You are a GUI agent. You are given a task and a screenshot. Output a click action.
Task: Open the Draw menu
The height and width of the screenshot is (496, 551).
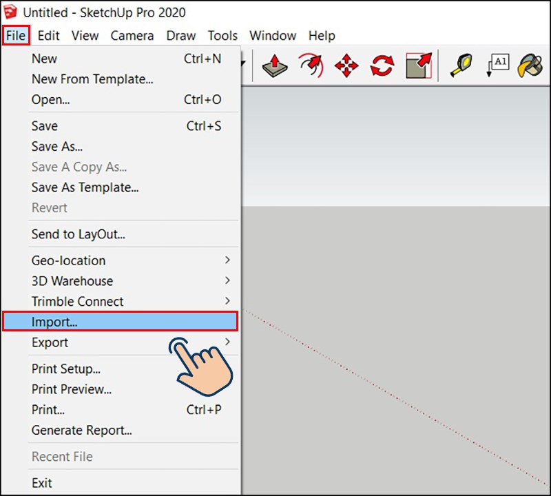181,36
